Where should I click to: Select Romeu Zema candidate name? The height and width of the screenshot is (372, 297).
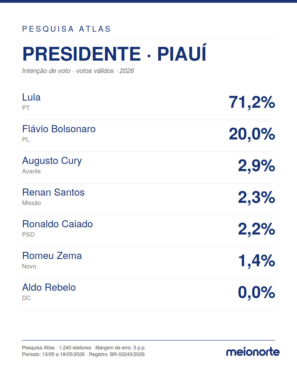(x=52, y=256)
